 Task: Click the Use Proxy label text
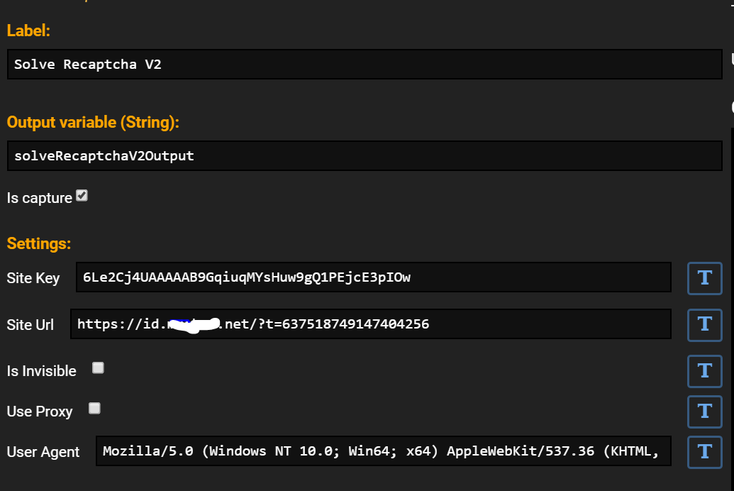tap(40, 412)
